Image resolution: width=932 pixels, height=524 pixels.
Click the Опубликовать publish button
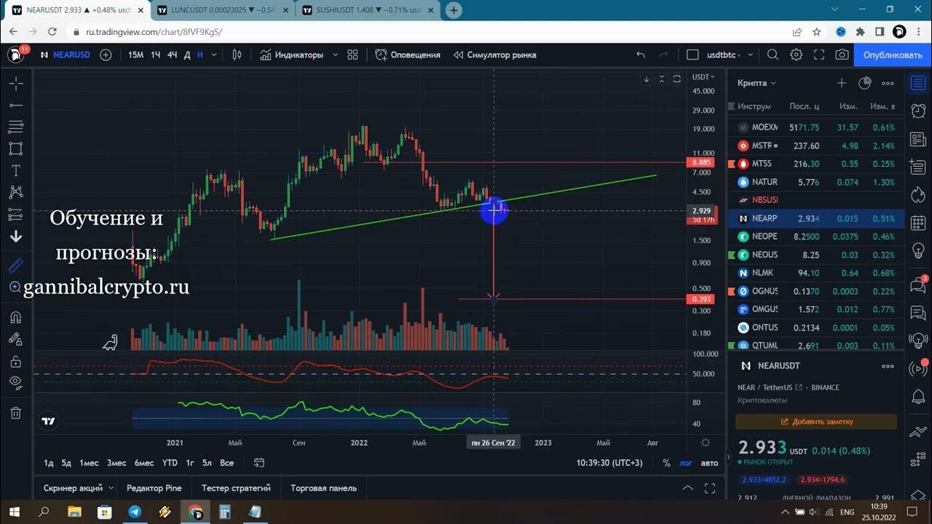[x=893, y=55]
